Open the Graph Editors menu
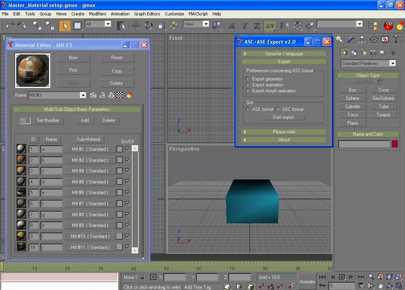The height and width of the screenshot is (290, 405). [x=147, y=14]
